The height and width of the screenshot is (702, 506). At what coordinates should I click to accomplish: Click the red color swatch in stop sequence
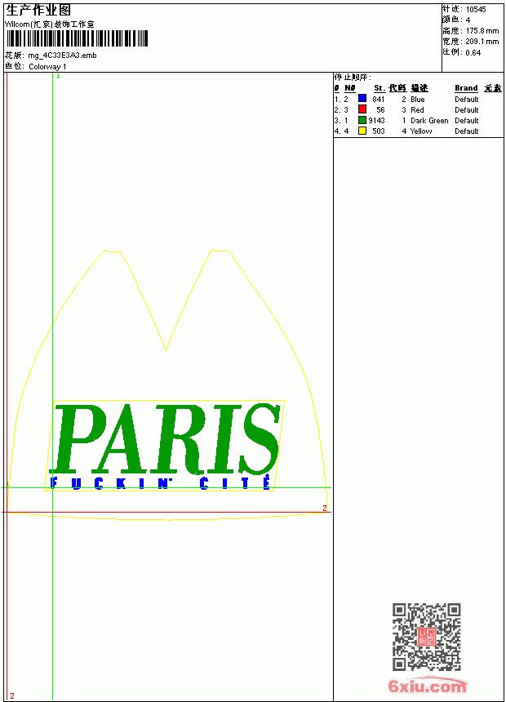(x=362, y=109)
